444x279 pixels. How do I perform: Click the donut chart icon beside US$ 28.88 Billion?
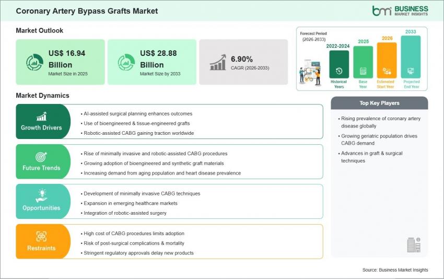coord(126,62)
